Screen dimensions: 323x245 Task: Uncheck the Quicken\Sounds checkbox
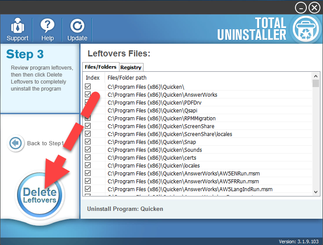point(88,150)
